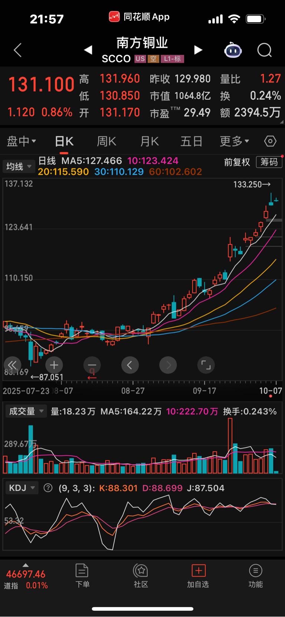The image size is (285, 617).
Task: Open 盘中 session dropdown
Action: (x=22, y=141)
